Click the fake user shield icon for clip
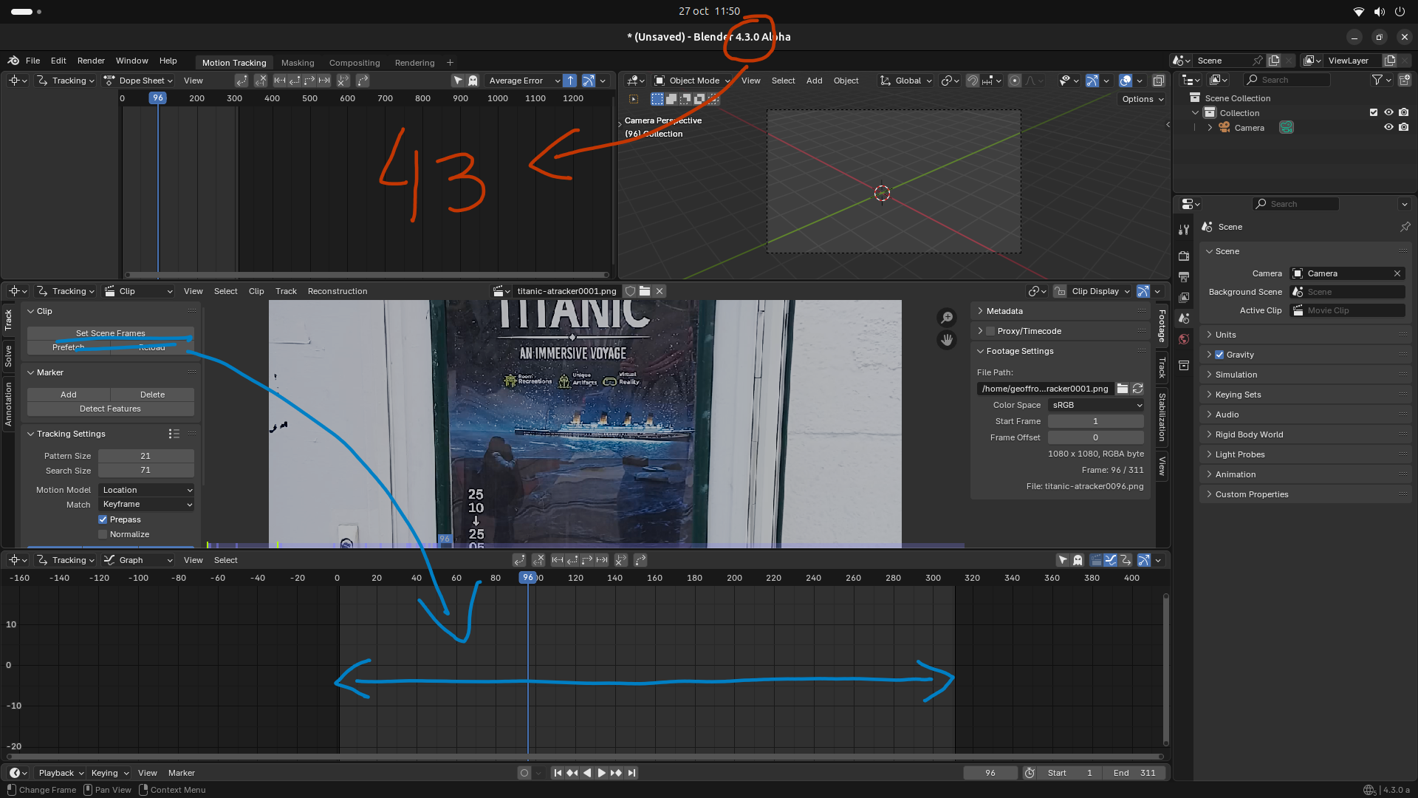This screenshot has height=798, width=1418. click(631, 291)
